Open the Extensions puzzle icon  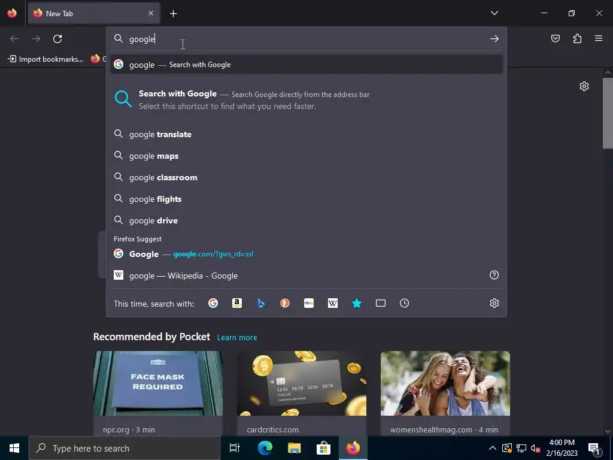[578, 38]
